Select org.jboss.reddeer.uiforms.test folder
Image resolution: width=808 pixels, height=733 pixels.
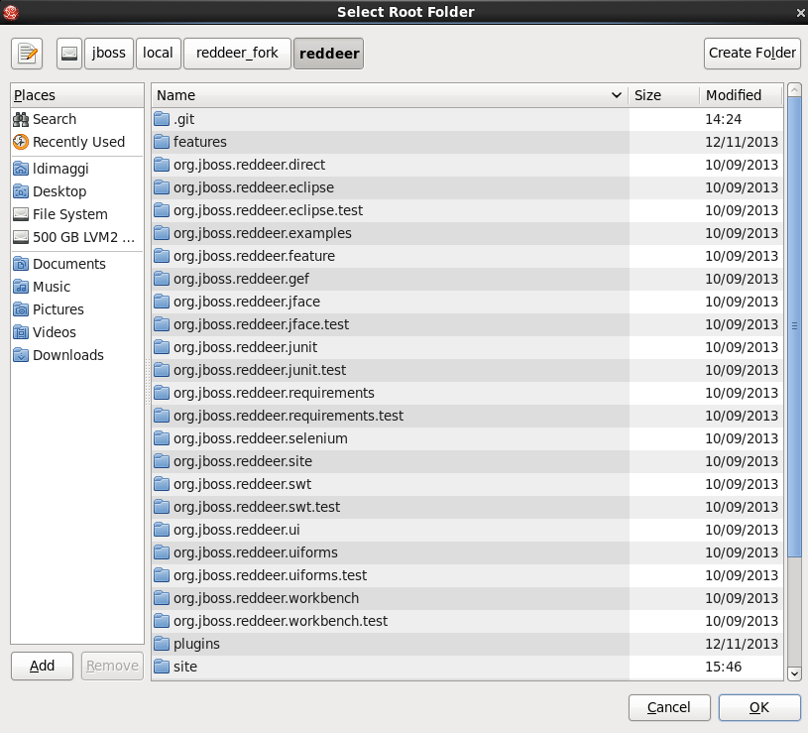pyautogui.click(x=467, y=575)
